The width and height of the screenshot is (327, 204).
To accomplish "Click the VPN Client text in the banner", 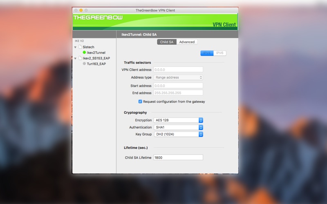I will pos(224,24).
